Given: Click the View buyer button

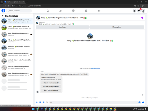Looking at the screenshot, I should (x=62, y=27).
